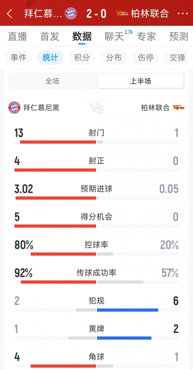Image resolution: width=193 pixels, height=370 pixels.
Task: Select the 分布 chip
Action: pyautogui.click(x=114, y=57)
